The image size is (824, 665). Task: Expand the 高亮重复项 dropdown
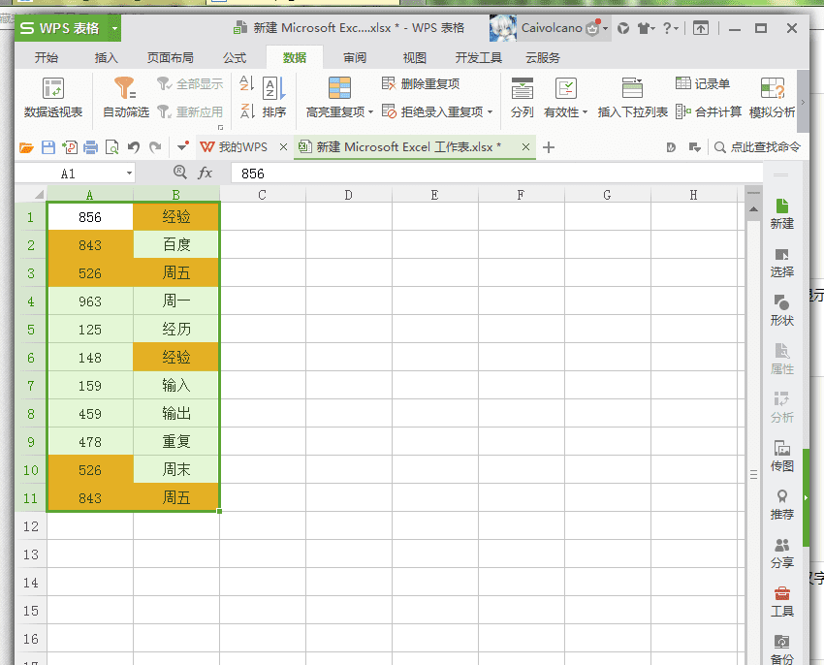pos(371,112)
